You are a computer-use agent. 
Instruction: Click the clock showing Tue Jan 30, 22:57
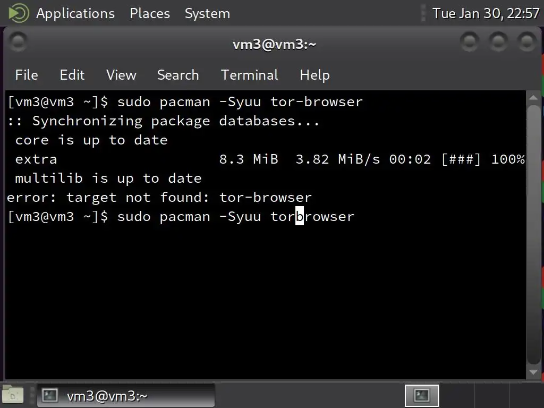(486, 13)
